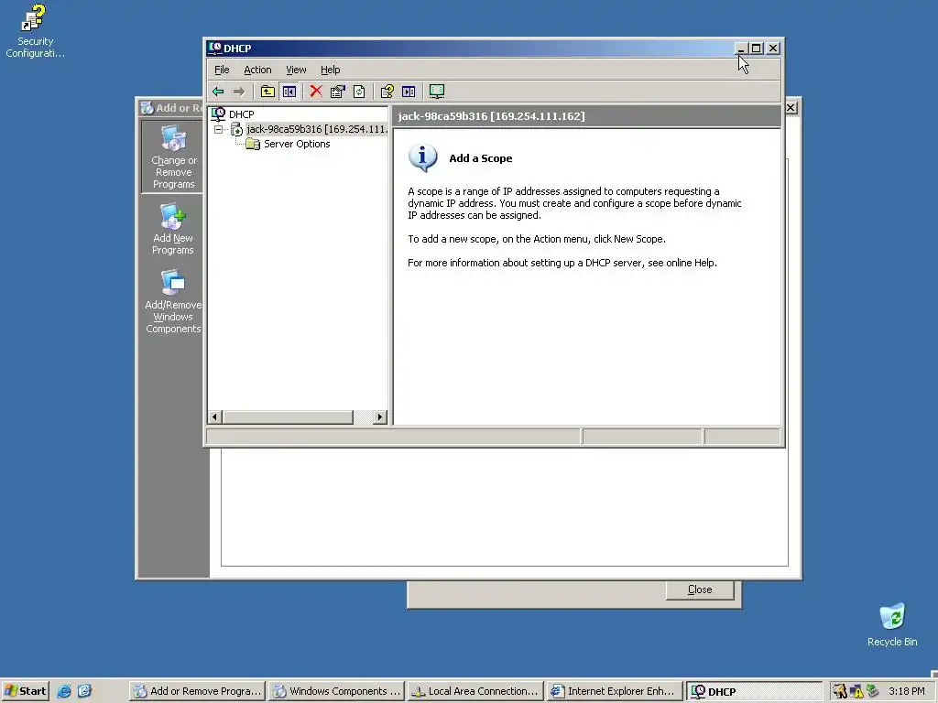Switch to Add or Remove Programs taskbar button
The height and width of the screenshot is (703, 938).
tap(198, 691)
